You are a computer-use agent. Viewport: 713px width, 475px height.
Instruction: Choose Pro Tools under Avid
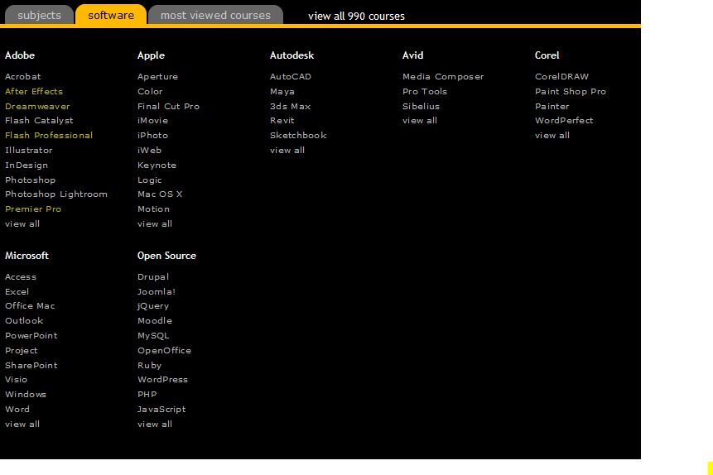coord(425,91)
